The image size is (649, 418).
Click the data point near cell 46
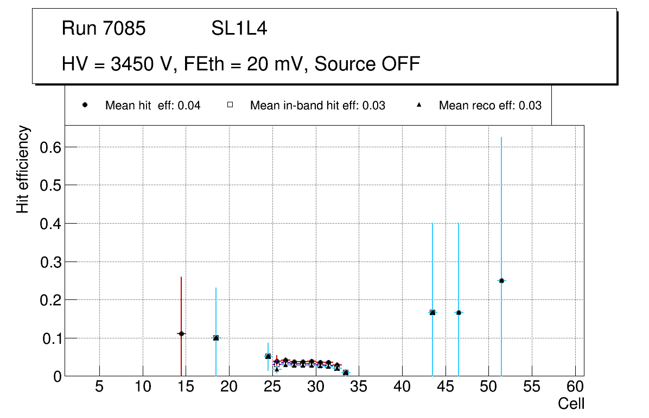(x=459, y=312)
